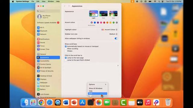Viewport: 193px width, 108px height.
Task: Open Notifications settings in sidebar
Action: click(48, 39)
